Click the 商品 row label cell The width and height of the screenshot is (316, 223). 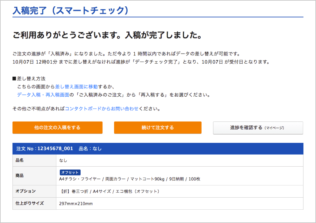(20, 175)
